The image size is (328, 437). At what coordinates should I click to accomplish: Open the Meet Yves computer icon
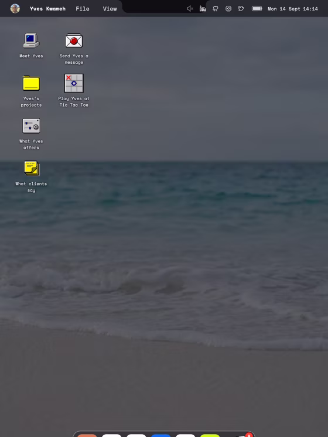tap(31, 40)
